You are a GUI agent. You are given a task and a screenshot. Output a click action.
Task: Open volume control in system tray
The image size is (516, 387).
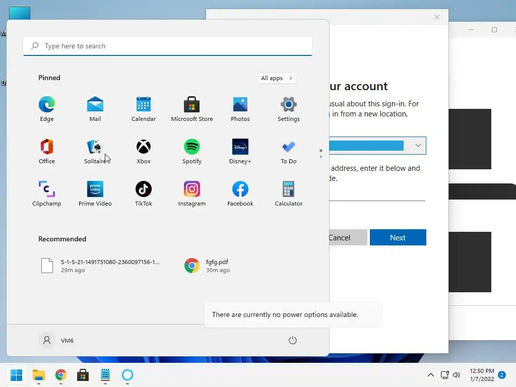457,375
